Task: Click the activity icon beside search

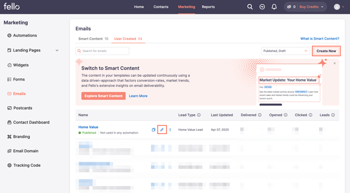Action: (262, 7)
